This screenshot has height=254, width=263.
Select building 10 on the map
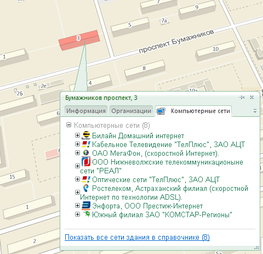pos(215,51)
